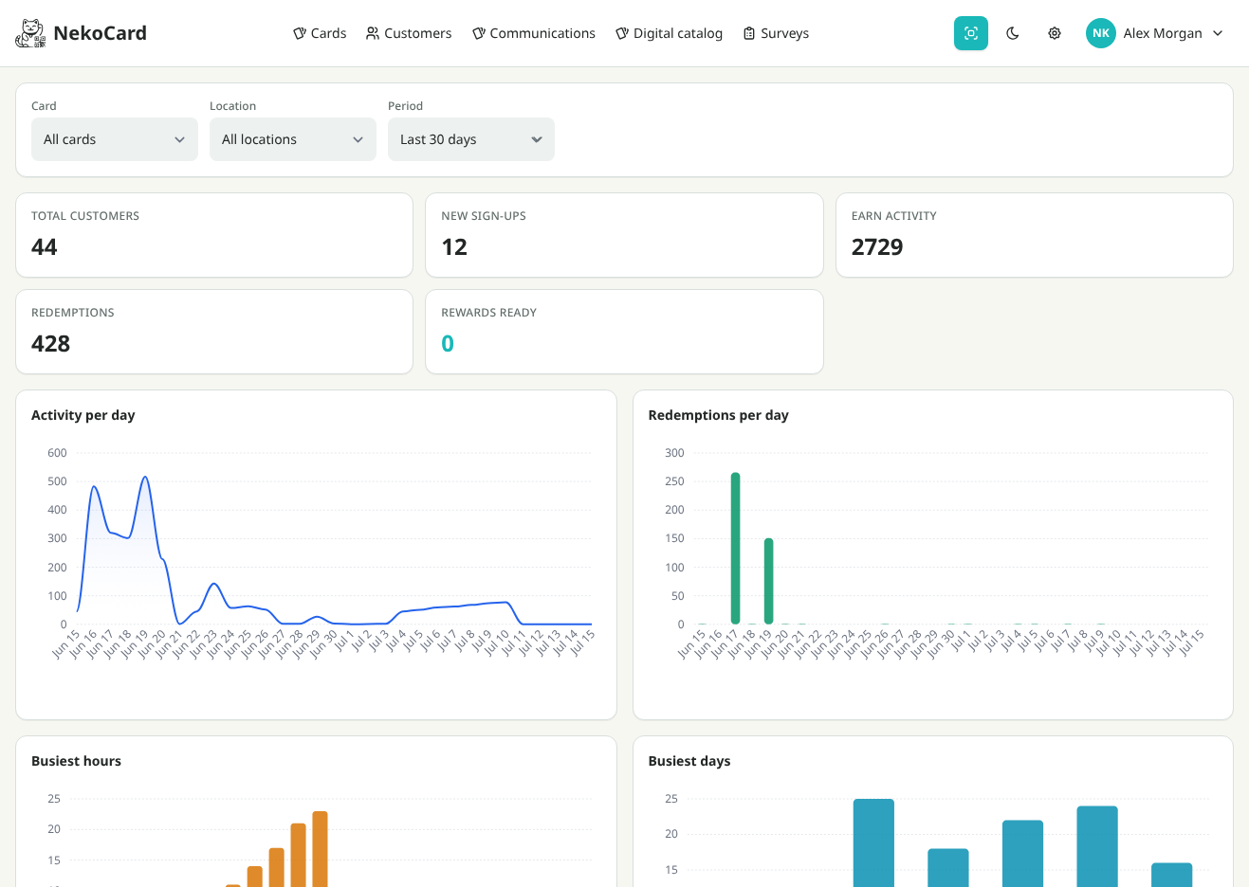Open the Cards navigation item
Image resolution: width=1249 pixels, height=887 pixels.
point(320,33)
